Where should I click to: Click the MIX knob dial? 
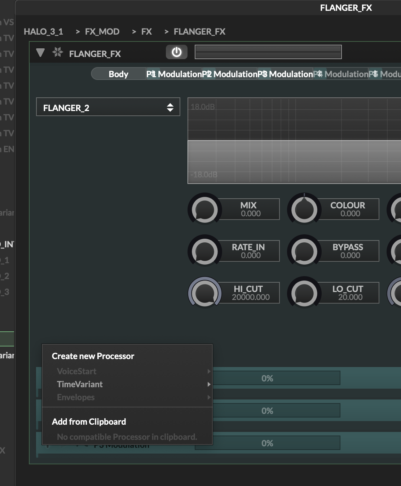pos(205,209)
